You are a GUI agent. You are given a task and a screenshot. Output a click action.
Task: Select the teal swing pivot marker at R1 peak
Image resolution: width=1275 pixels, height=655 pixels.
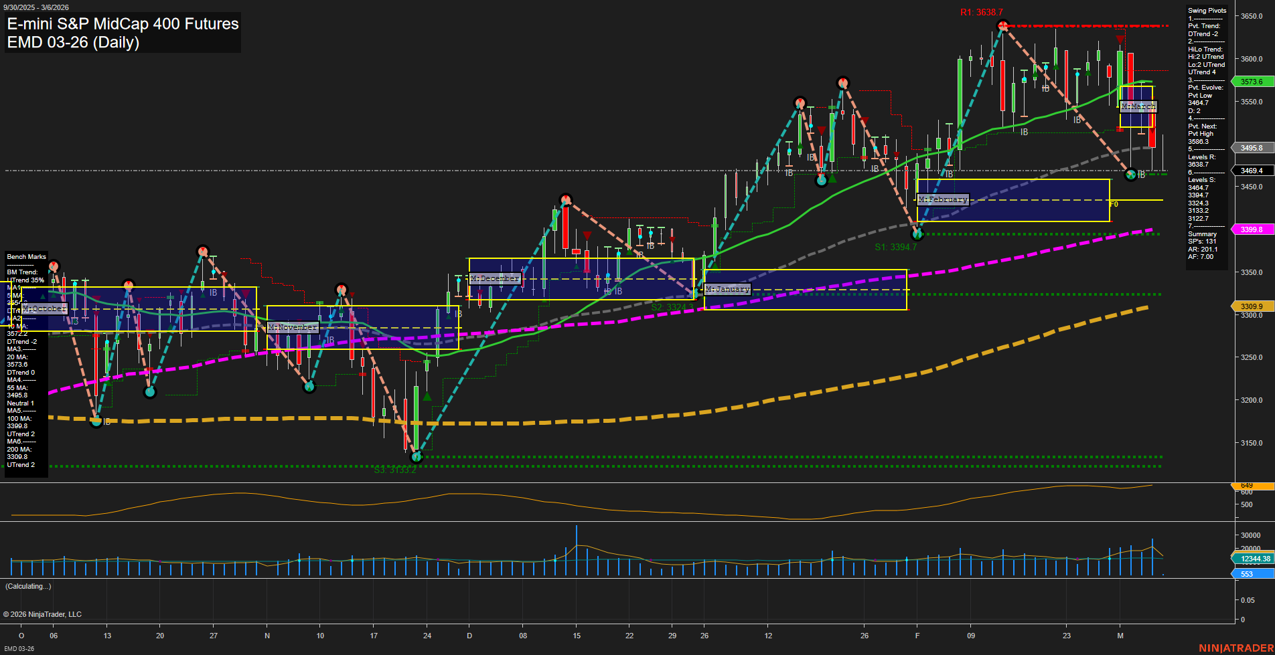1003,25
